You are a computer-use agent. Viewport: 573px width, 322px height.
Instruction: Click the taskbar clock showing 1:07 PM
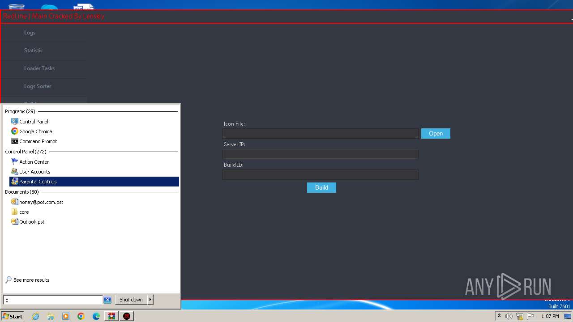click(x=550, y=316)
